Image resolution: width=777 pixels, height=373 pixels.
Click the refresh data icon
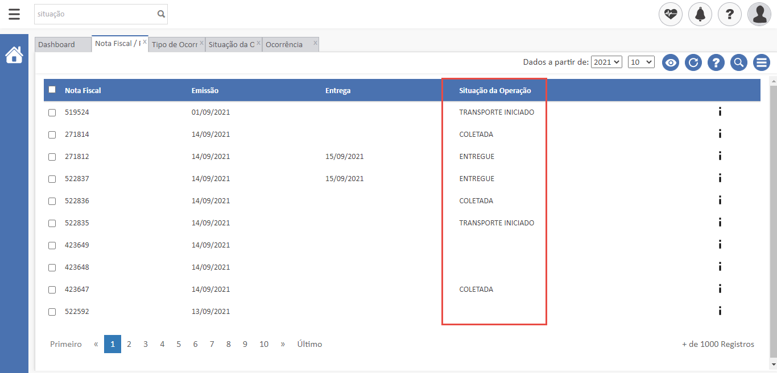click(x=693, y=62)
